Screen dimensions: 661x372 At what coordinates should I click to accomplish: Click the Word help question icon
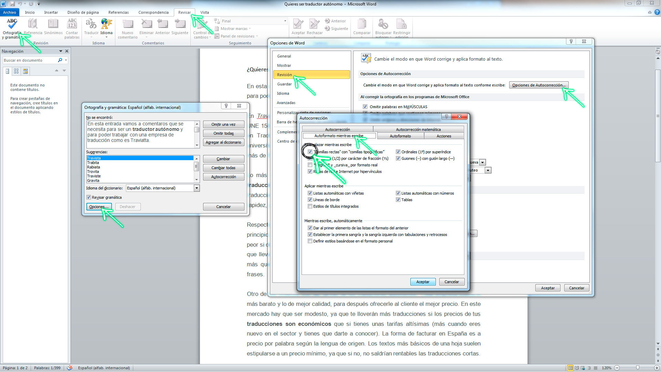pos(657,12)
